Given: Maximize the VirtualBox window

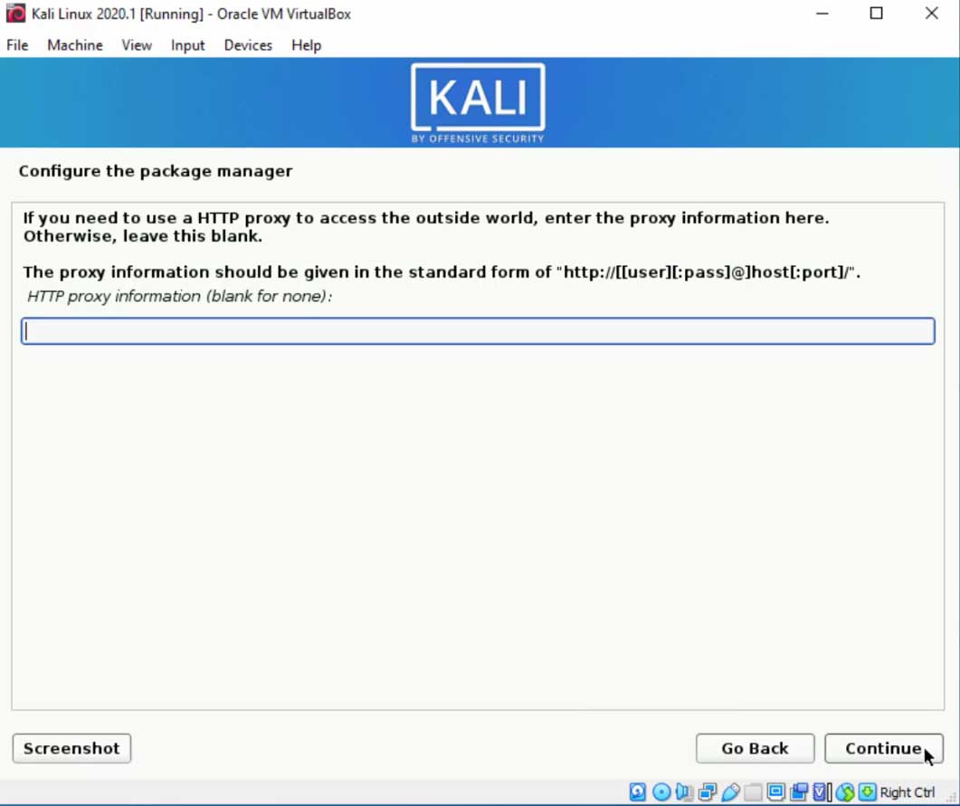Looking at the screenshot, I should coord(876,14).
